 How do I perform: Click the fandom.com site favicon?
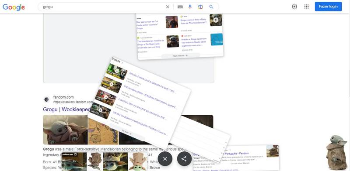coord(47,99)
